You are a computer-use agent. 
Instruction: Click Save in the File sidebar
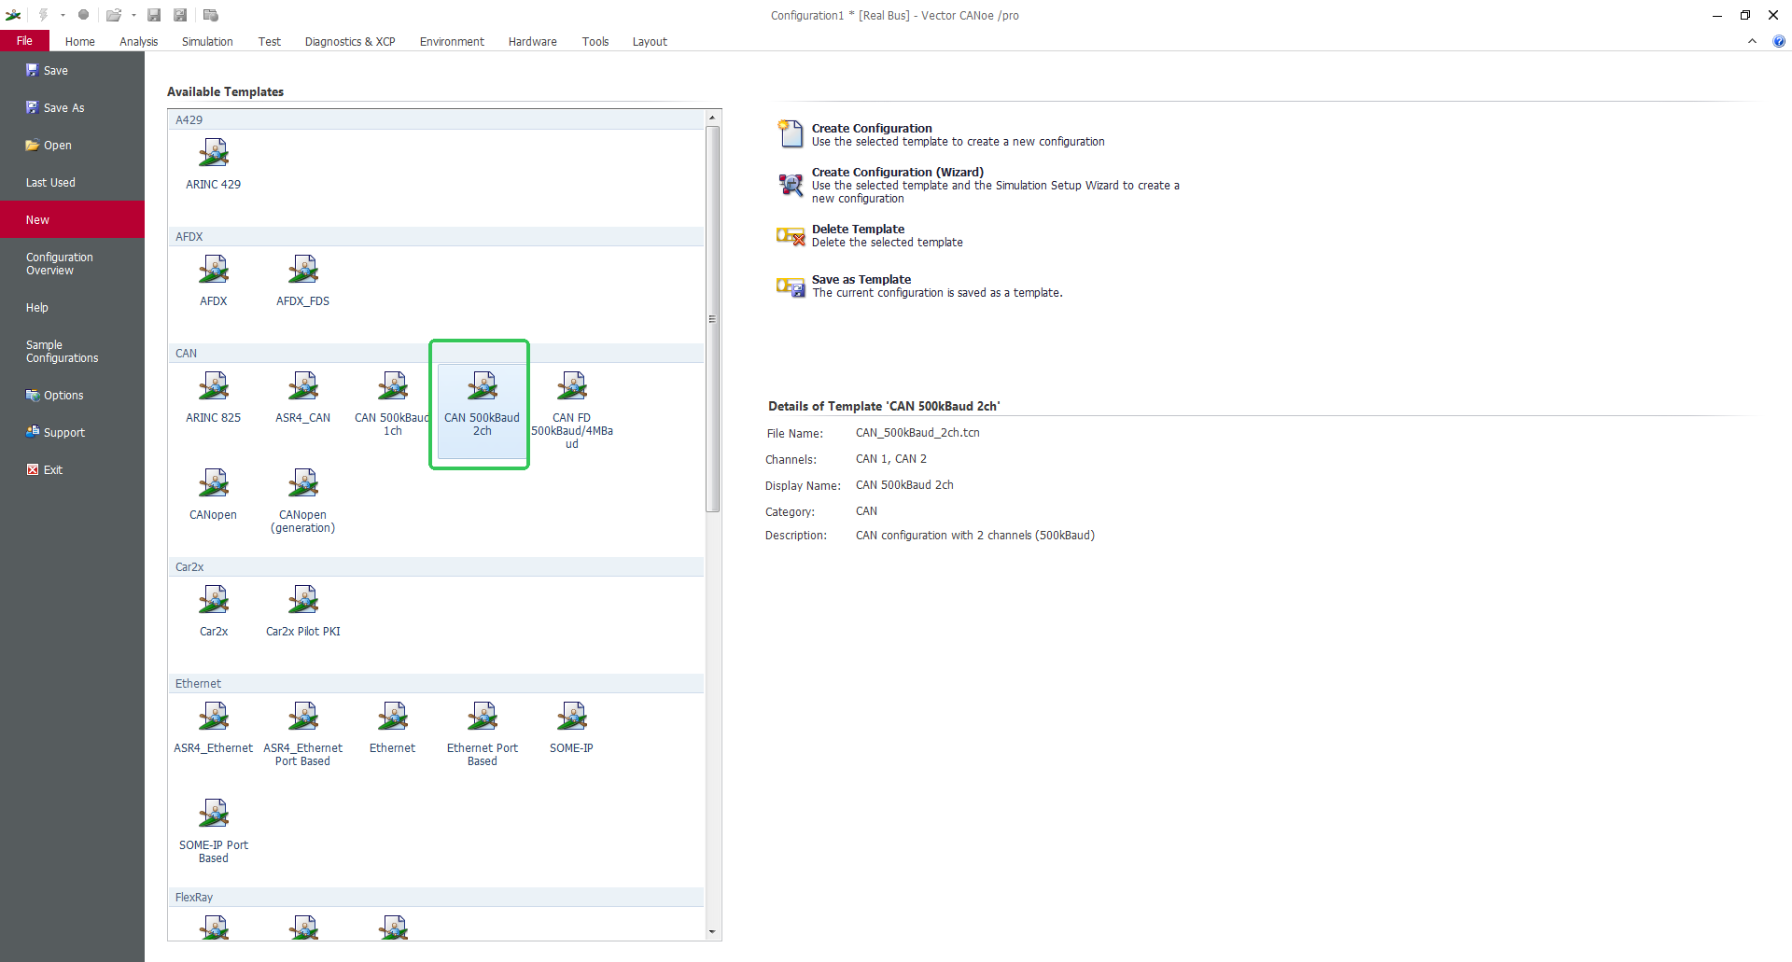(72, 71)
